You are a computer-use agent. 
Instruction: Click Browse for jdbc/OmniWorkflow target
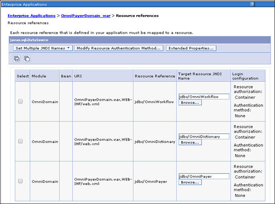(190, 102)
